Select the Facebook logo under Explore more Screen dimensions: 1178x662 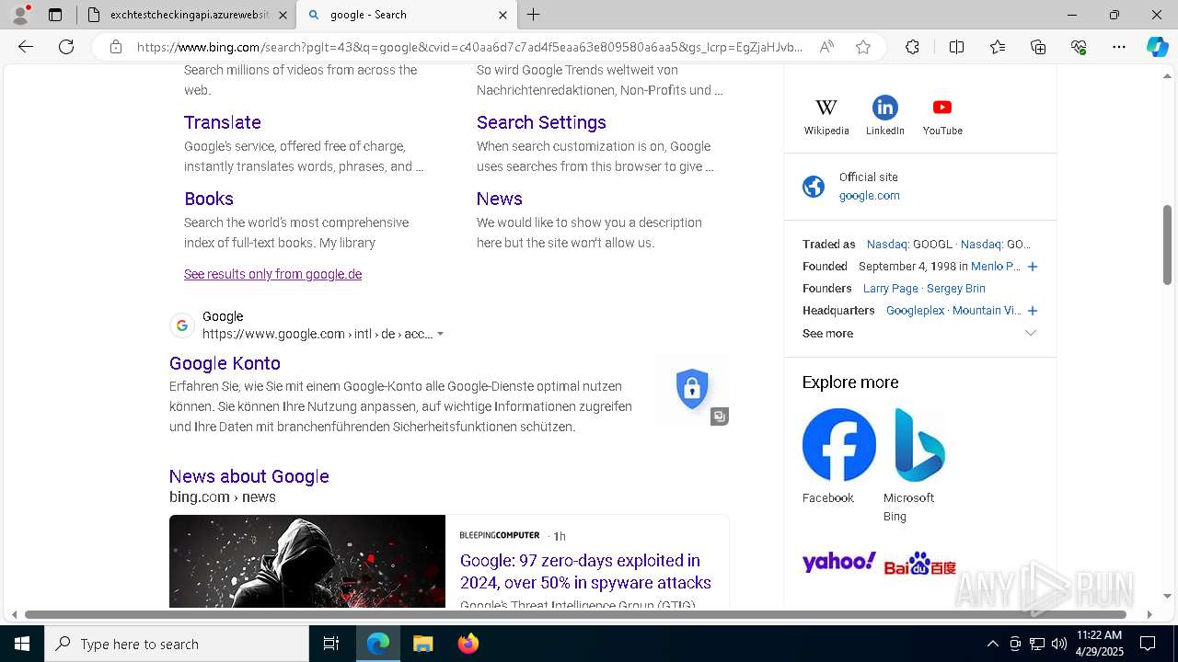(839, 445)
